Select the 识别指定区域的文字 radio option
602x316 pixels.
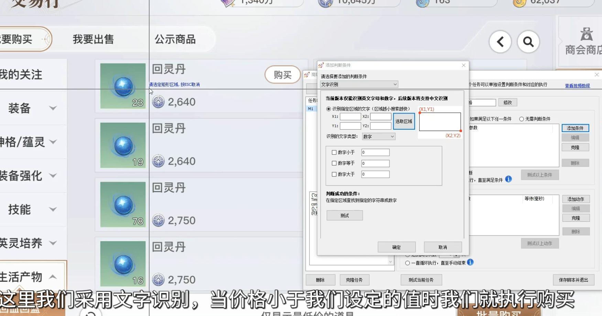[x=329, y=109]
